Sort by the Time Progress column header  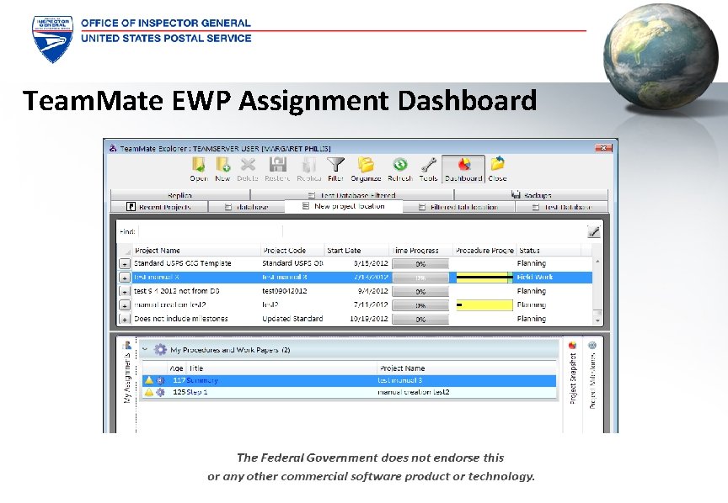point(421,251)
